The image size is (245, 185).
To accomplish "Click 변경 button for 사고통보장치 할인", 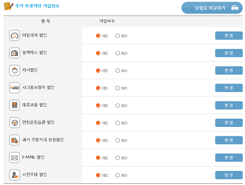I will pos(229,88).
